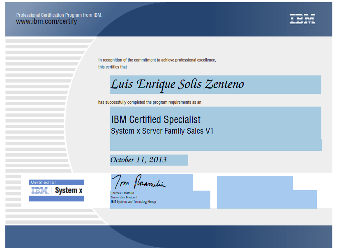Click the 'this certifies that' line
This screenshot has width=339, height=248.
click(x=113, y=67)
